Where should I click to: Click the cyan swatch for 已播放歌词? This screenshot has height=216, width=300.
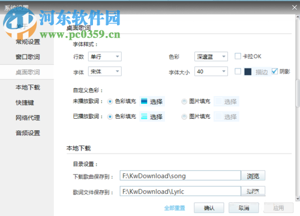(144, 116)
